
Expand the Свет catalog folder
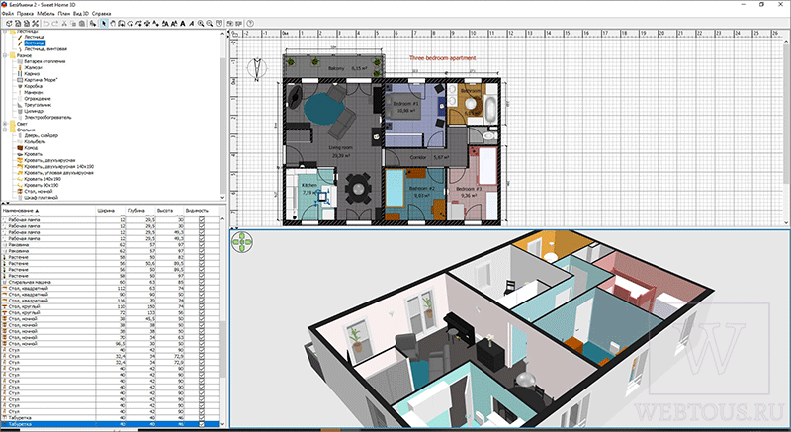(x=5, y=124)
